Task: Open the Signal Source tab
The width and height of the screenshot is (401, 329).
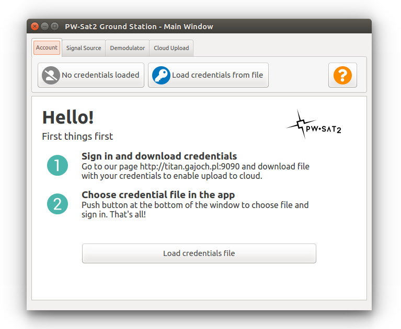Action: pyautogui.click(x=84, y=48)
